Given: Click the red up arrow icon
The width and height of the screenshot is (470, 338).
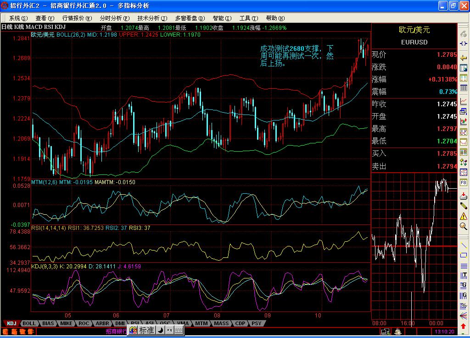Looking at the screenshot, I should coord(464,326).
